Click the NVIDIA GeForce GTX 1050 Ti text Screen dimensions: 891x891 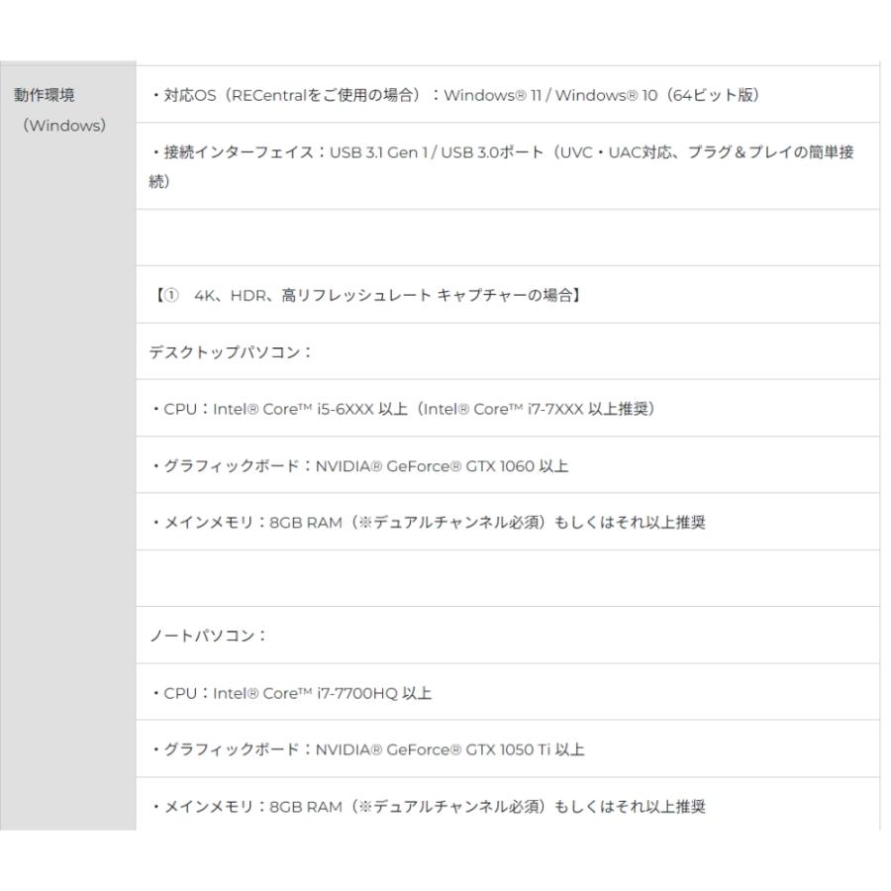[x=450, y=749]
